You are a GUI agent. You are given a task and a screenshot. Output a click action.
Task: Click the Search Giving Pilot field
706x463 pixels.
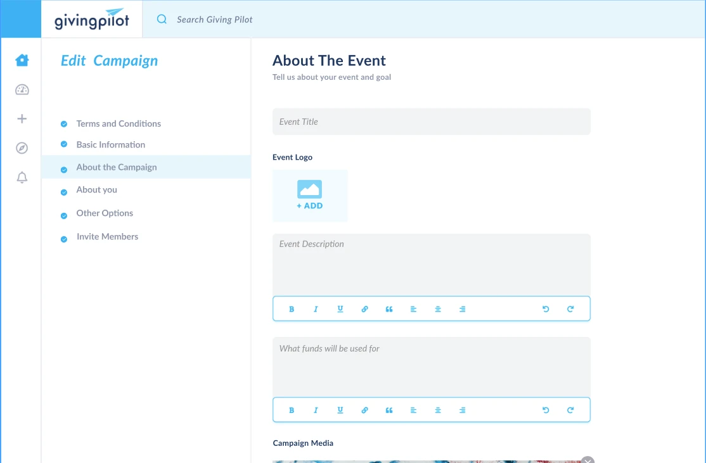215,20
